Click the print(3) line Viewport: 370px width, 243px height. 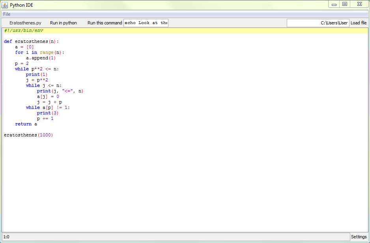[x=48, y=113]
